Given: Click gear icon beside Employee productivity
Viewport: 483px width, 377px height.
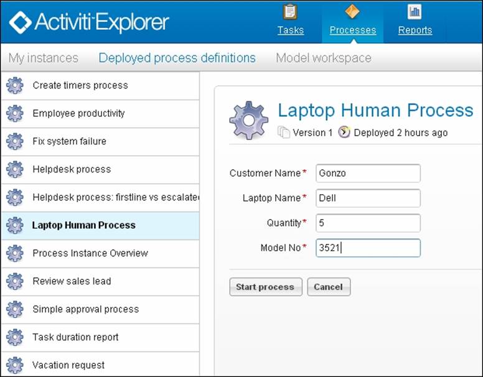Looking at the screenshot, I should [15, 113].
